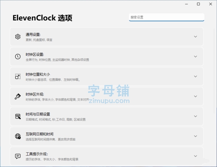Click subtitle starting with 时钟大小首选项

53,80
